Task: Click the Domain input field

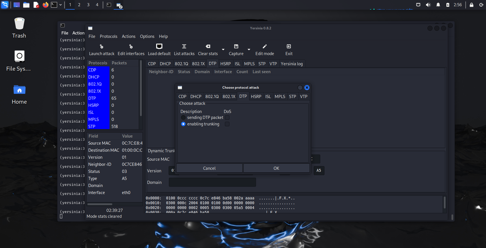Action: [212, 182]
